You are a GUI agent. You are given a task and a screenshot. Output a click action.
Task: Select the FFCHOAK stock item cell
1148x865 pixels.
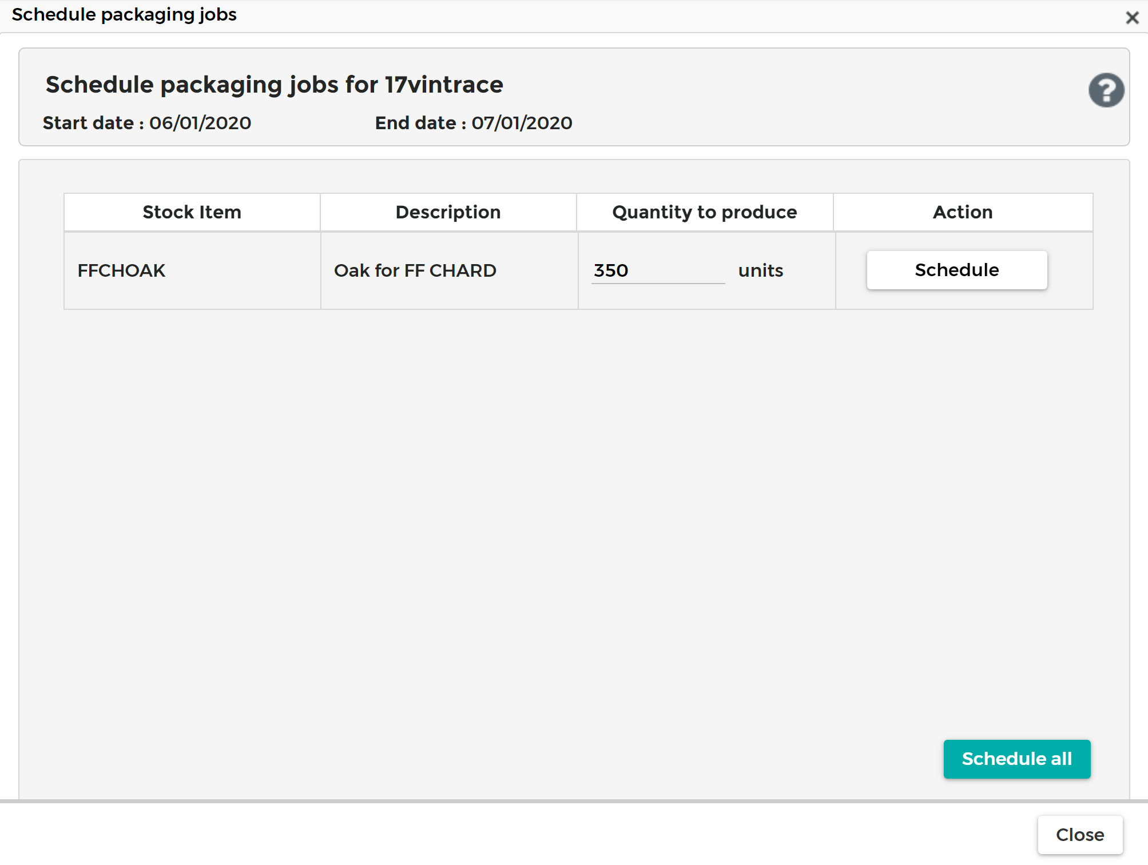click(x=192, y=270)
